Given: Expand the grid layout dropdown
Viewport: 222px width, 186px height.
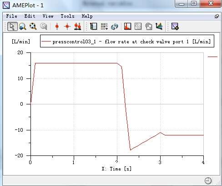Looking at the screenshot, I should point(104,26).
